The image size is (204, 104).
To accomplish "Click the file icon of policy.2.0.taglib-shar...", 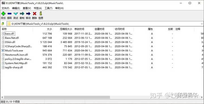I will (x=3, y=59).
